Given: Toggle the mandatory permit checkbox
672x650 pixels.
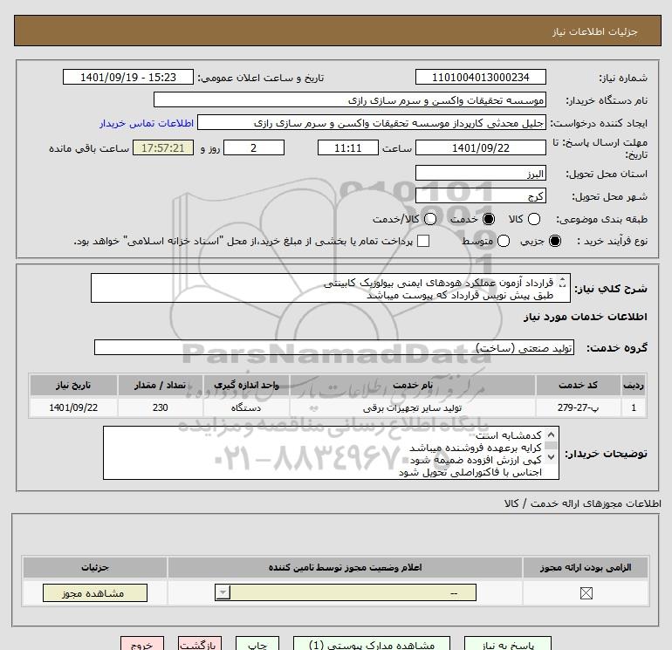Looking at the screenshot, I should (586, 593).
